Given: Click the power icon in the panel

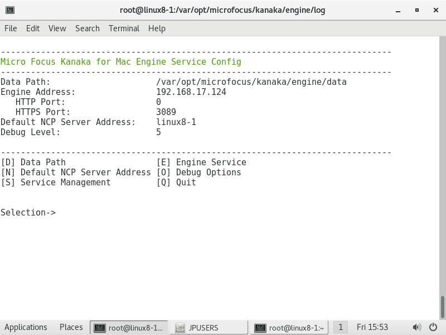Looking at the screenshot, I should pyautogui.click(x=433, y=327).
